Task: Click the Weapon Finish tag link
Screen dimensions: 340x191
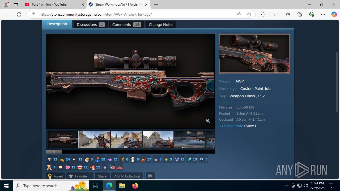Action: 242,96
